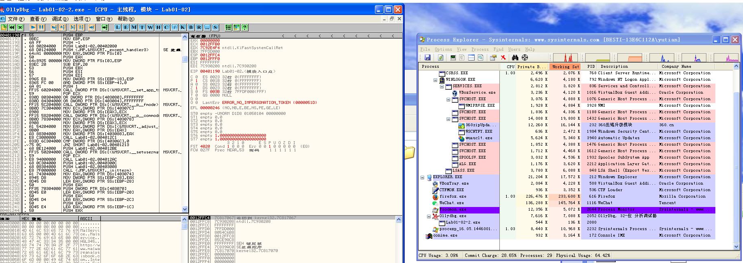Toggle Process Explorer process tree view icon

click(x=462, y=57)
